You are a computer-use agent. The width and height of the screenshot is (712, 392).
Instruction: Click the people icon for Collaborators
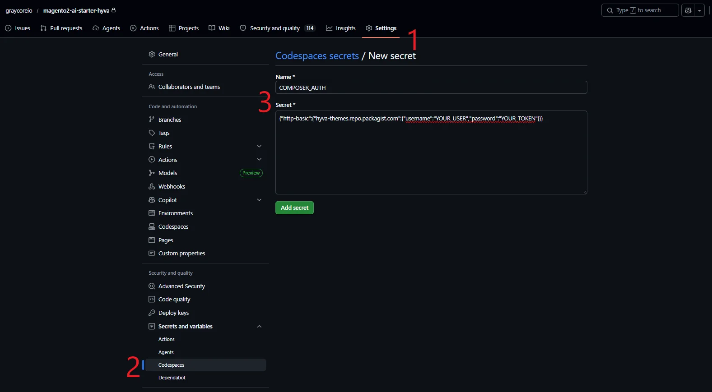coord(152,87)
